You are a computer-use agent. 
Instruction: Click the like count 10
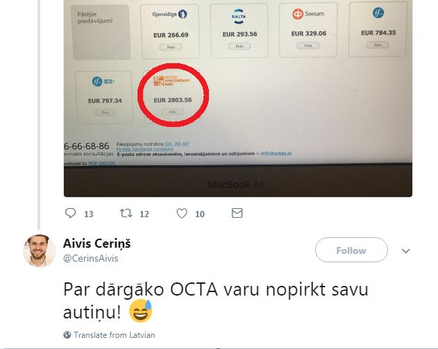[200, 214]
